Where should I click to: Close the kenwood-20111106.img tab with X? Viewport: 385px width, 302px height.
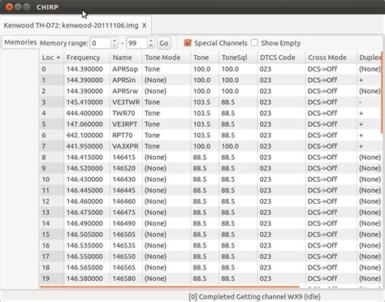(x=145, y=26)
